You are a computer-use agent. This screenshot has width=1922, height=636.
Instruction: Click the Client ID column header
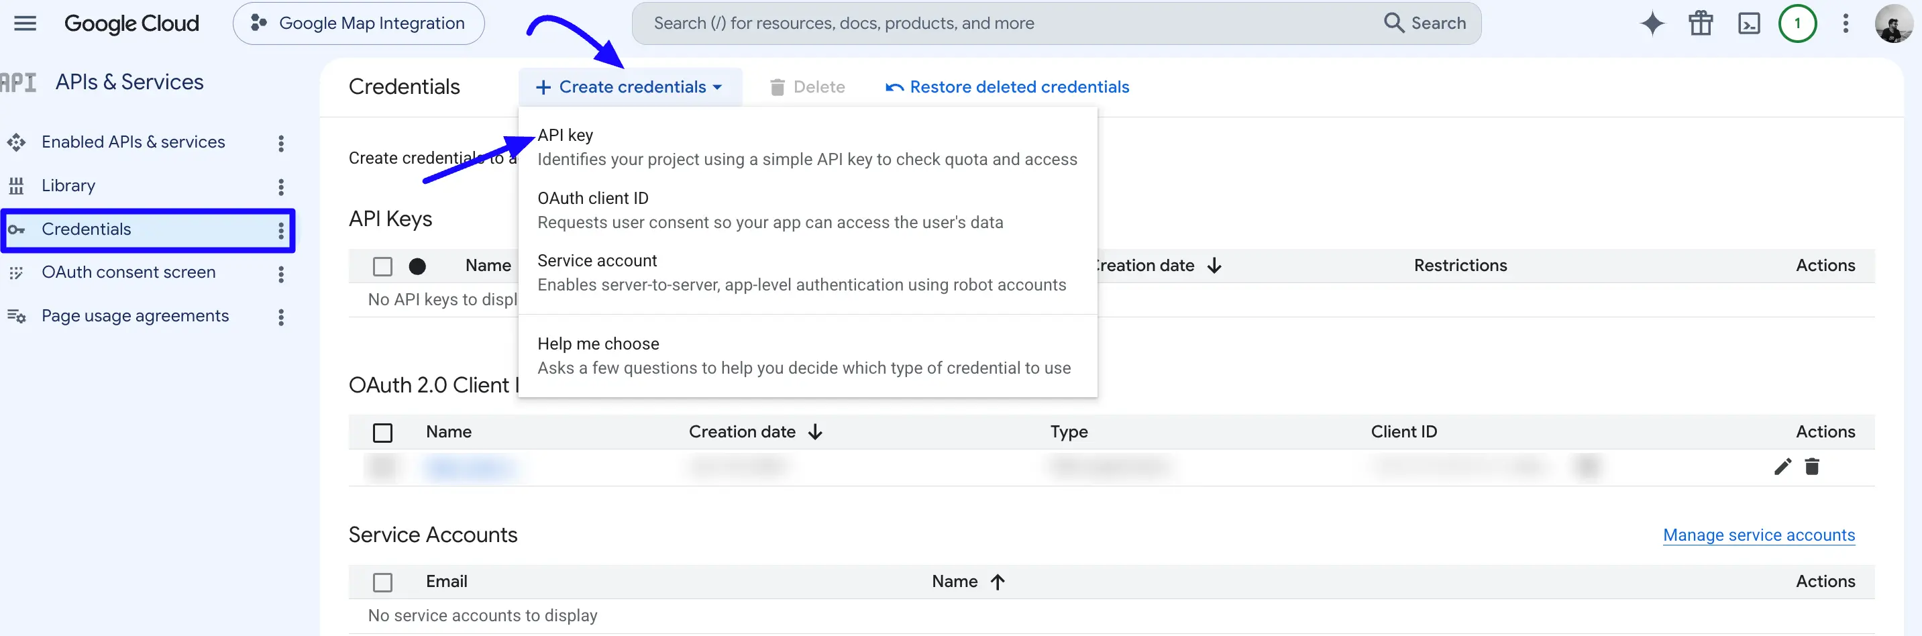tap(1403, 432)
